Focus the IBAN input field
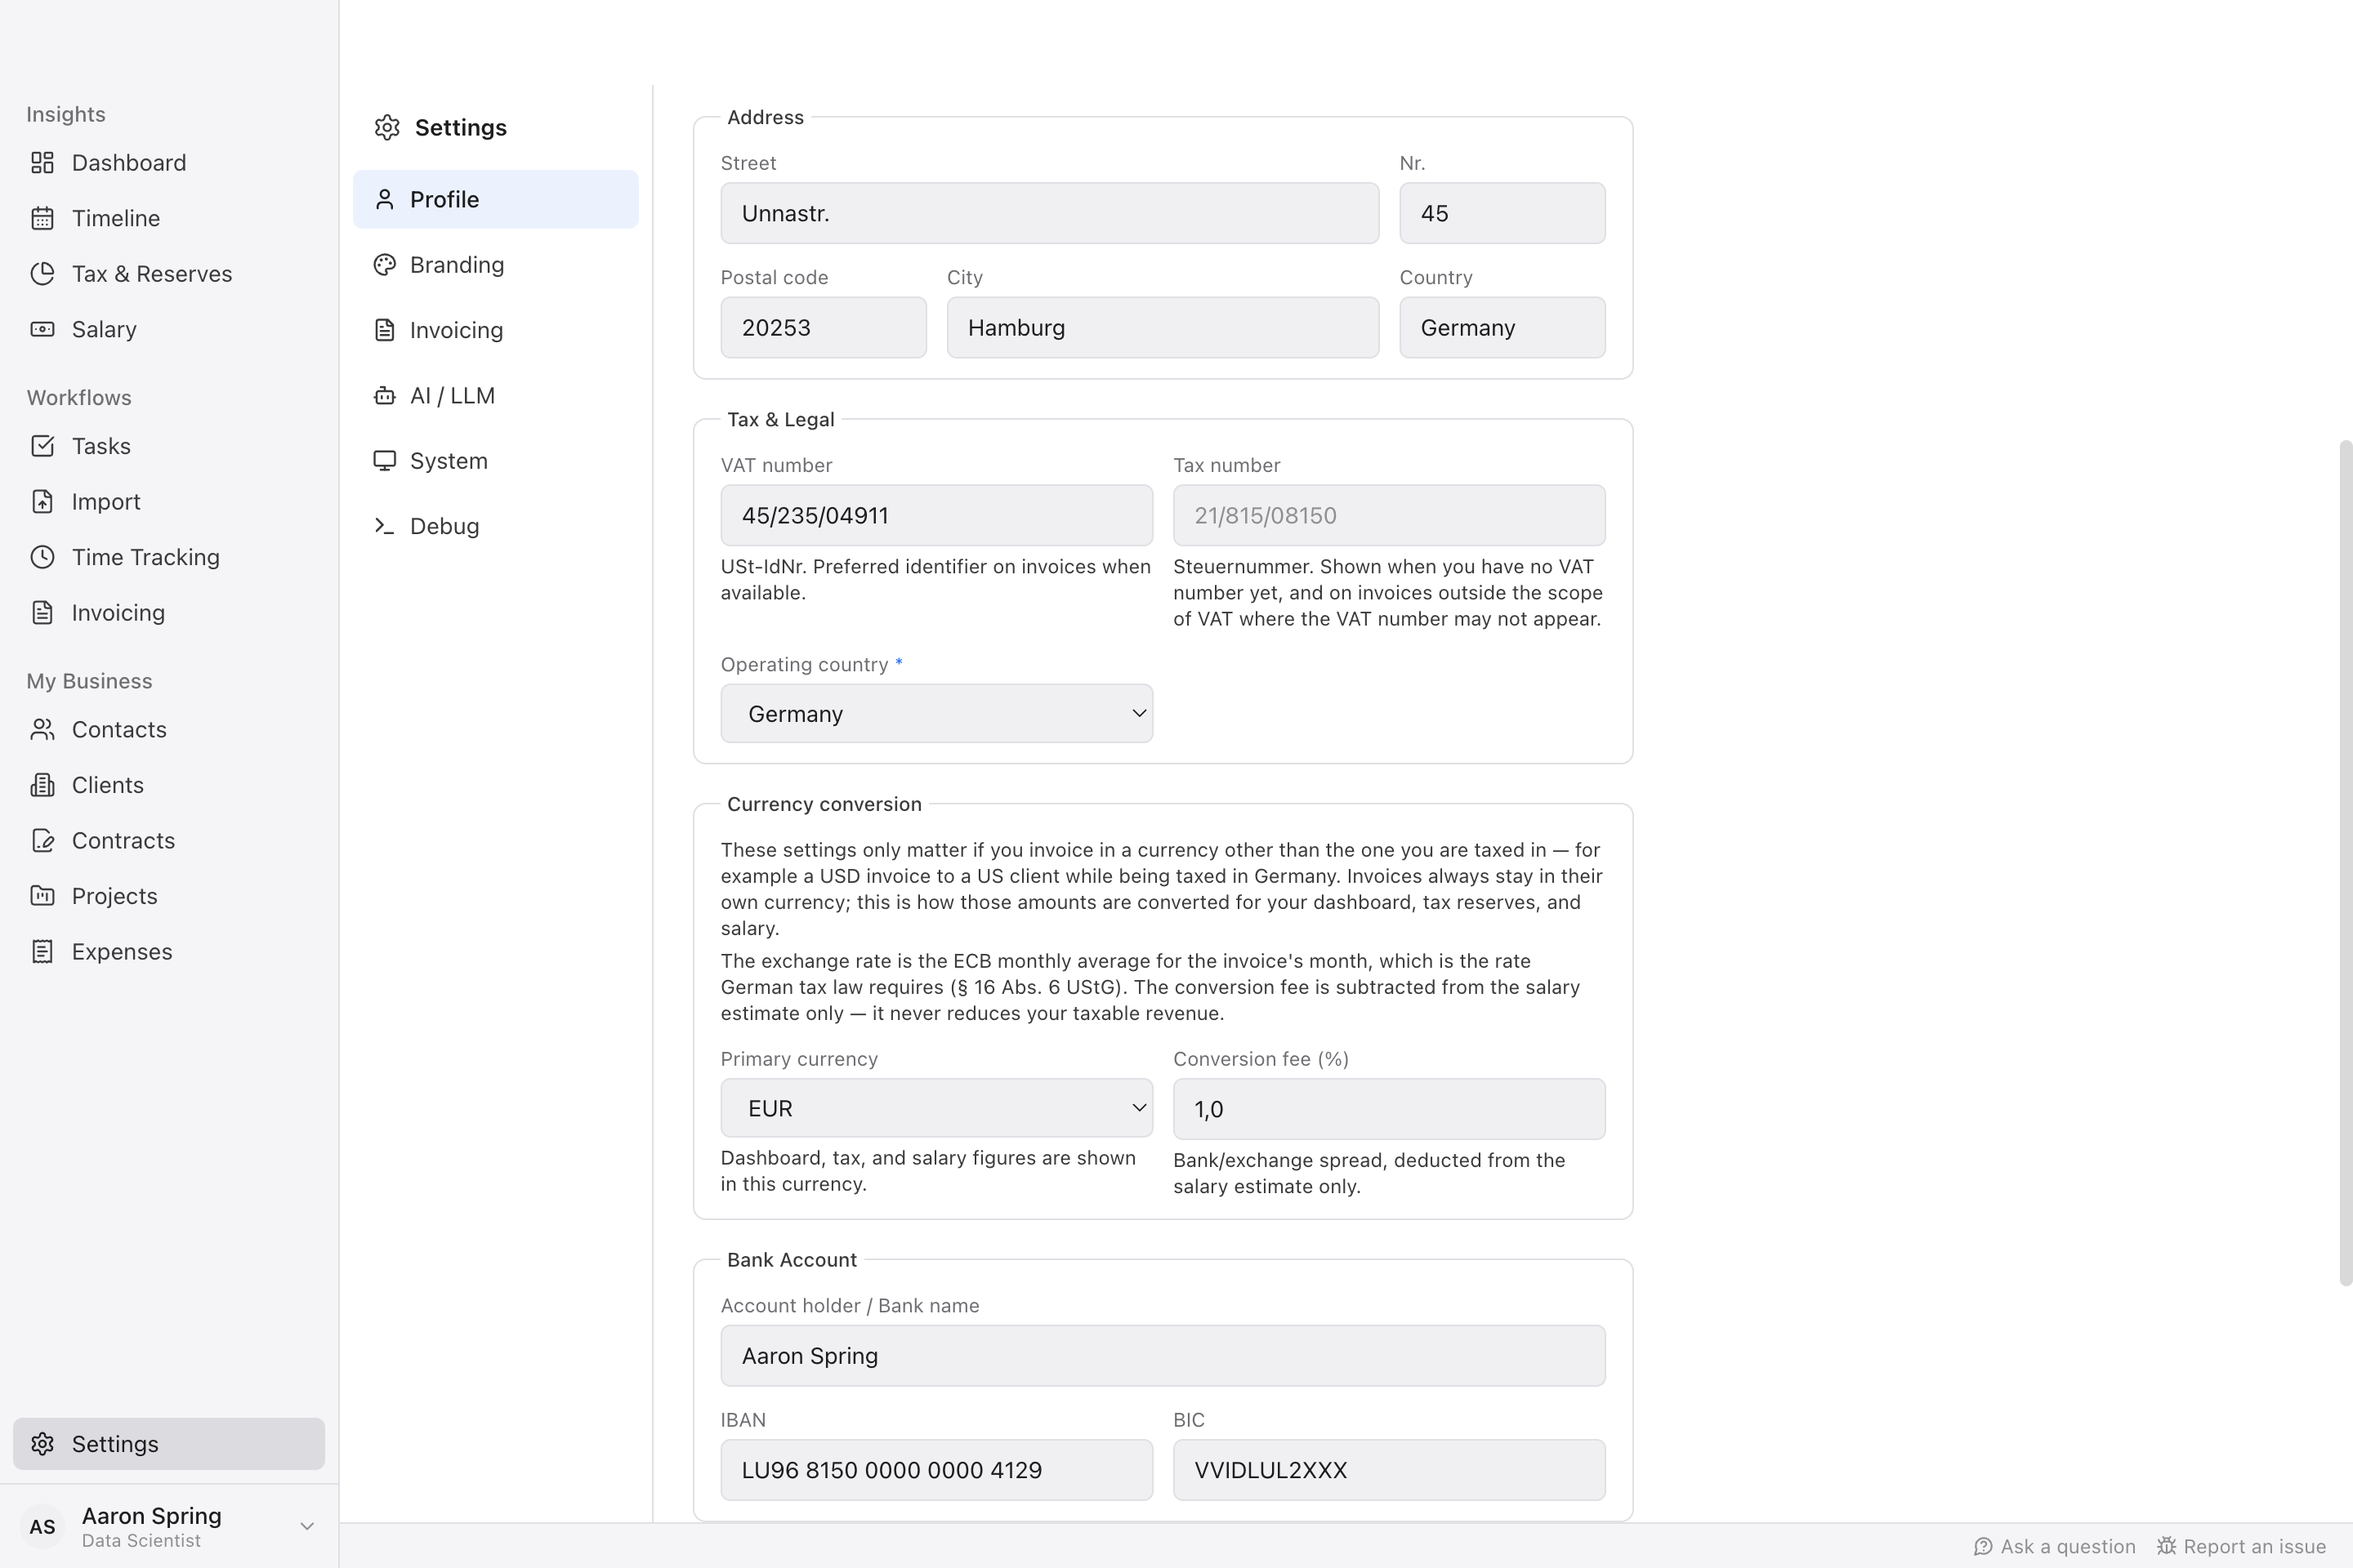2353x1568 pixels. coord(936,1470)
